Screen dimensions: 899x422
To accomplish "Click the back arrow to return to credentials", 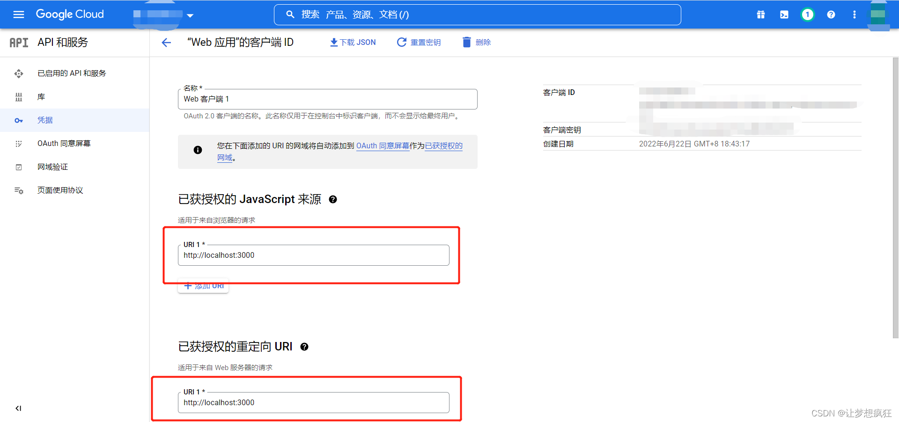I will click(x=166, y=42).
